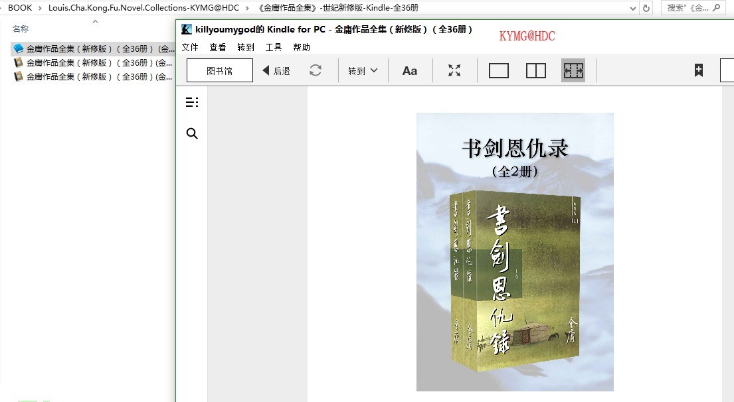Click the 名称 column header to sort
734x402 pixels.
click(21, 29)
